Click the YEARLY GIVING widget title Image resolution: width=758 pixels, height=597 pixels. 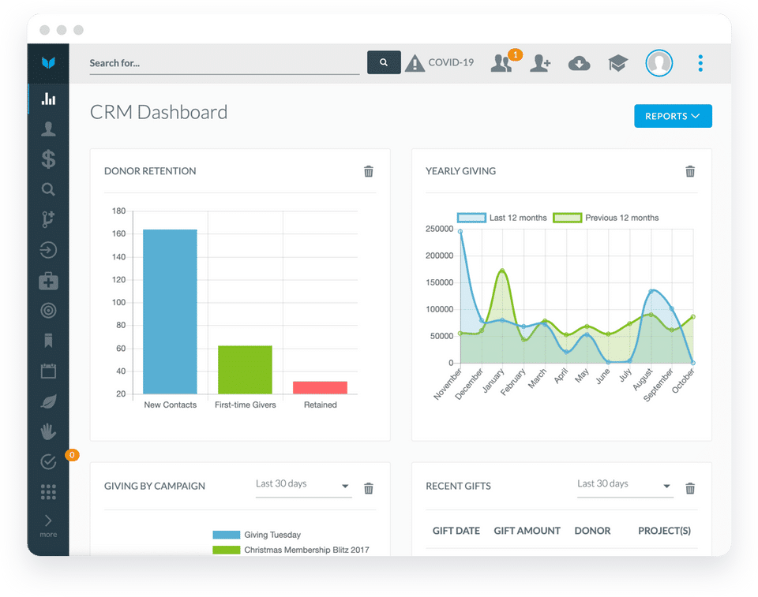(460, 171)
